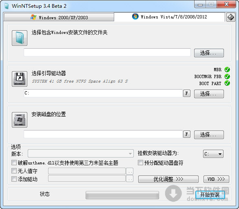Click the status progress bar
239x209 pixels.
tap(122, 195)
